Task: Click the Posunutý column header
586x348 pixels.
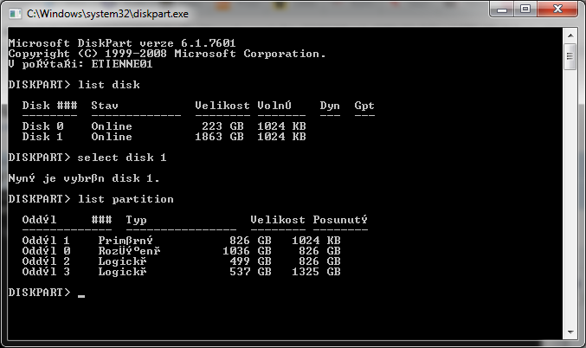Action: pyautogui.click(x=340, y=220)
